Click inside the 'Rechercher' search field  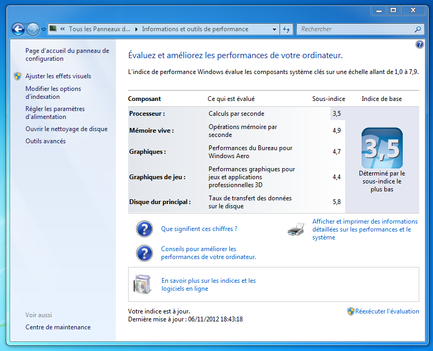point(355,30)
